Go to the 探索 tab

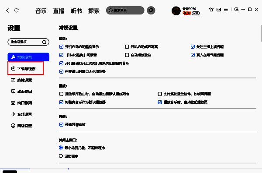click(x=94, y=11)
